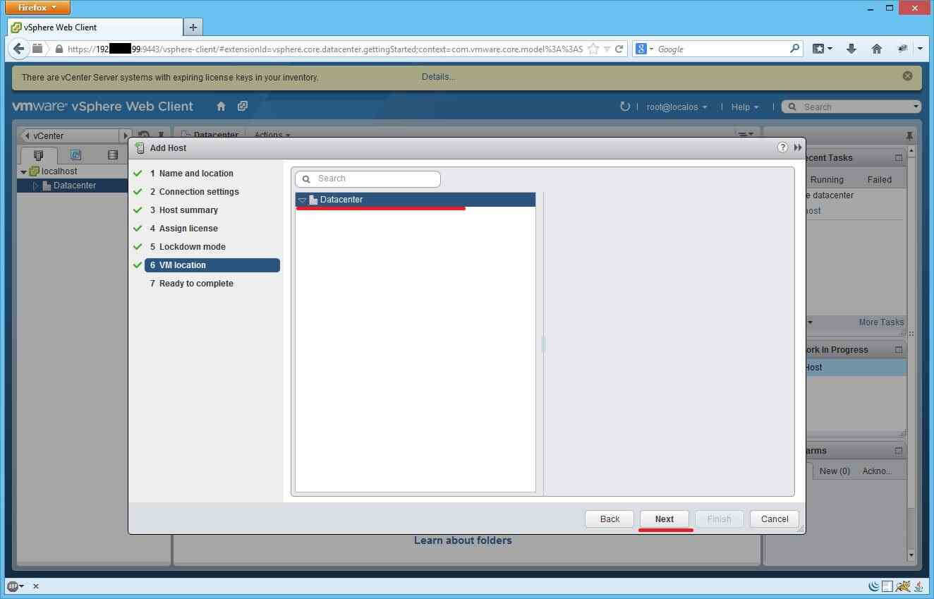Click the Next button in Add Host wizard

tap(664, 519)
